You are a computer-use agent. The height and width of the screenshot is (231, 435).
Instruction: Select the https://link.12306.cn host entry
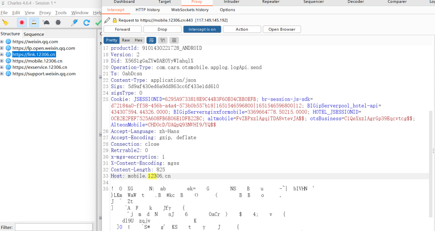pos(34,54)
